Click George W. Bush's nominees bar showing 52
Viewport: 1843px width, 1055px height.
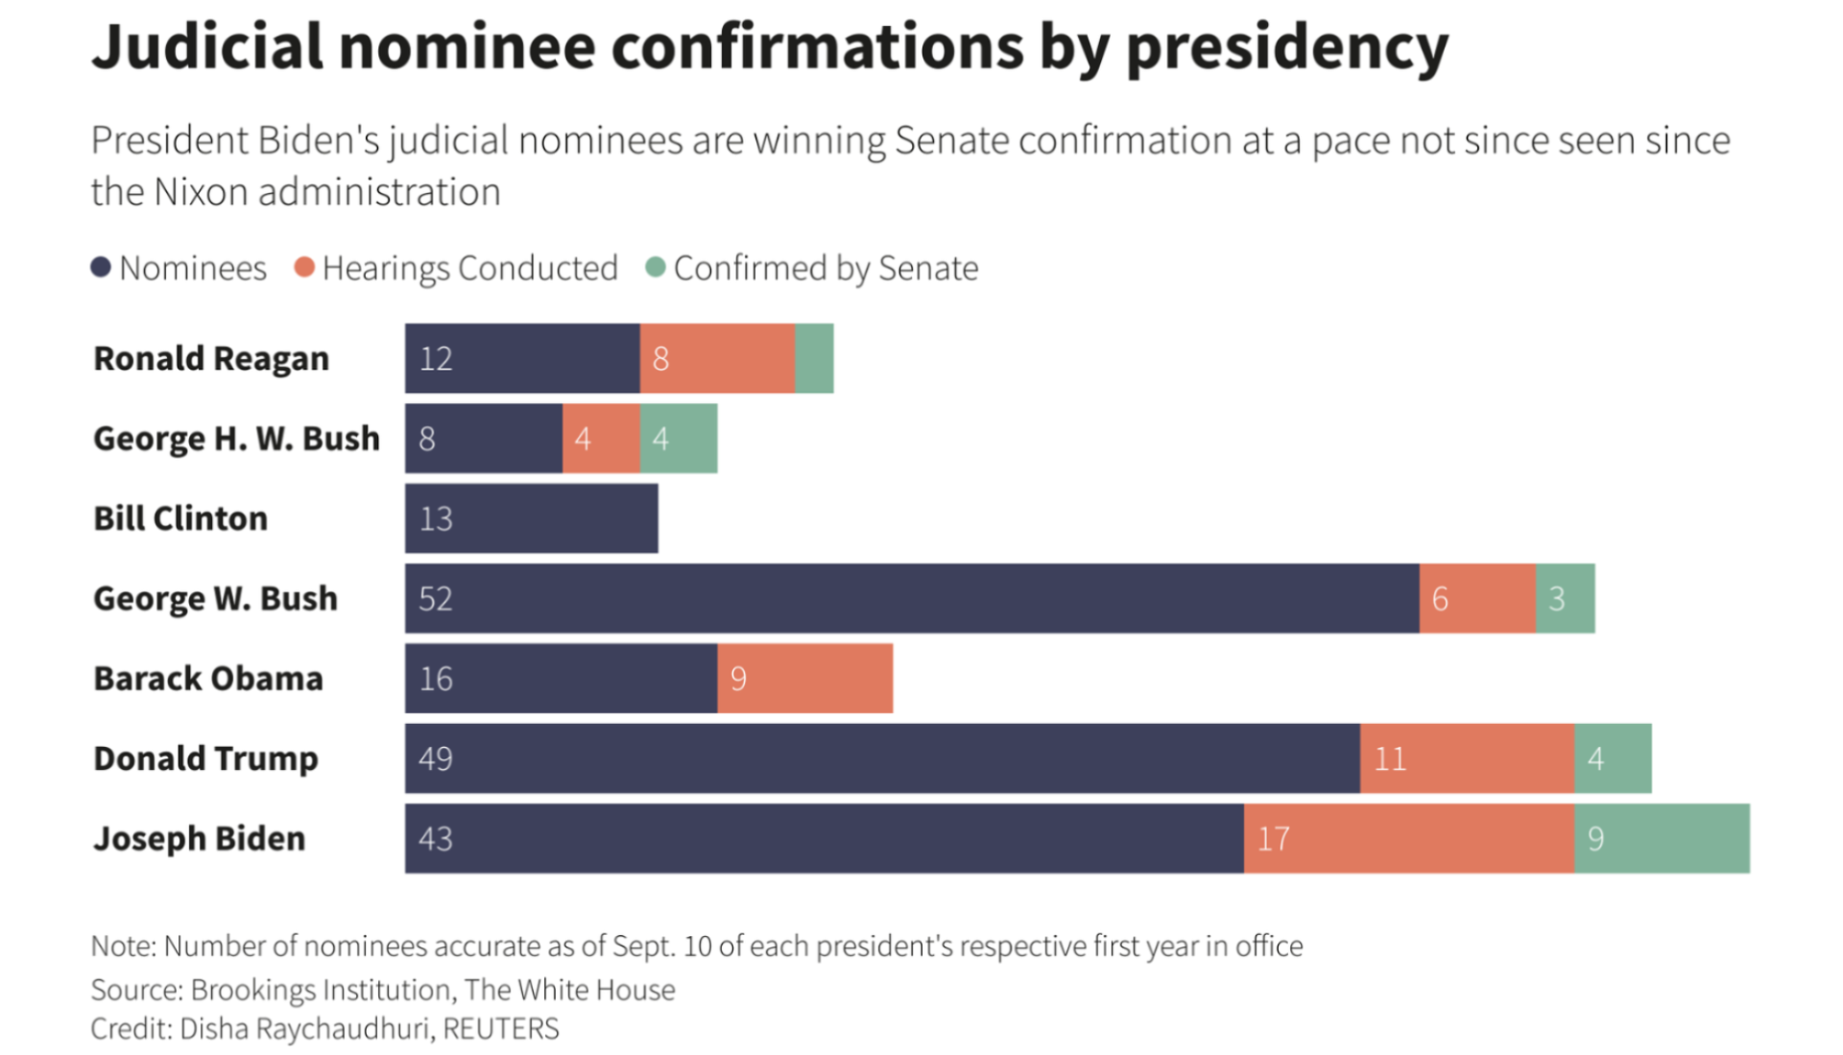point(912,598)
